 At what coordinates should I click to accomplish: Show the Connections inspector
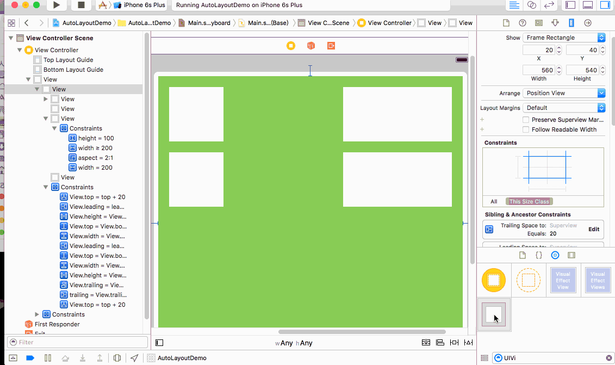[587, 23]
